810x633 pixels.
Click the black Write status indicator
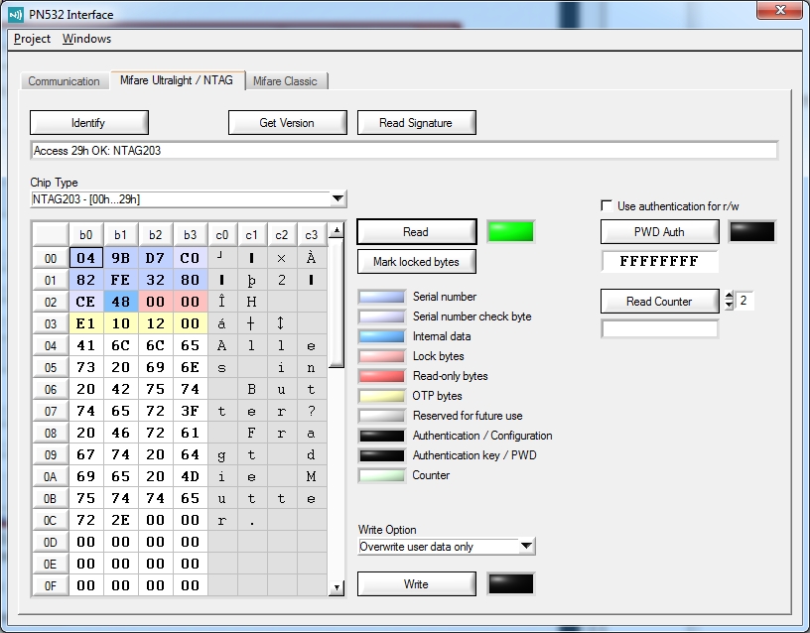tap(511, 583)
